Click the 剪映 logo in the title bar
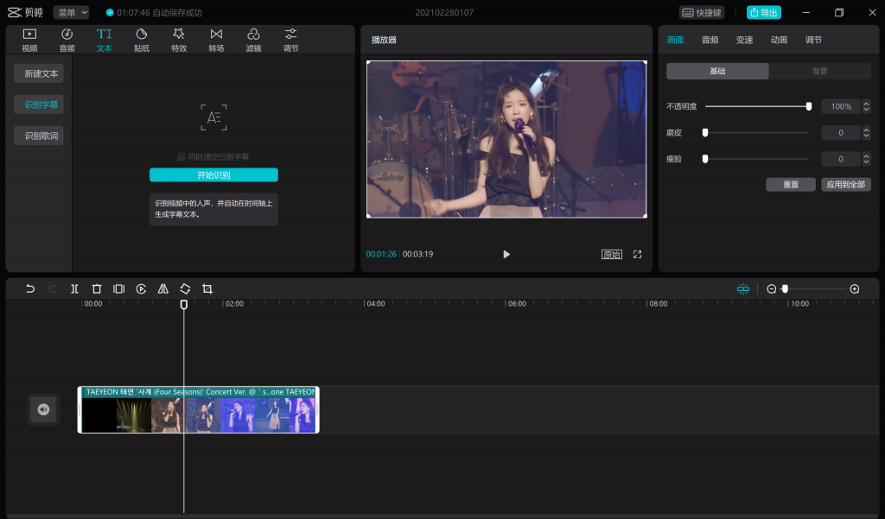Viewport: 885px width, 519px height. click(x=25, y=12)
